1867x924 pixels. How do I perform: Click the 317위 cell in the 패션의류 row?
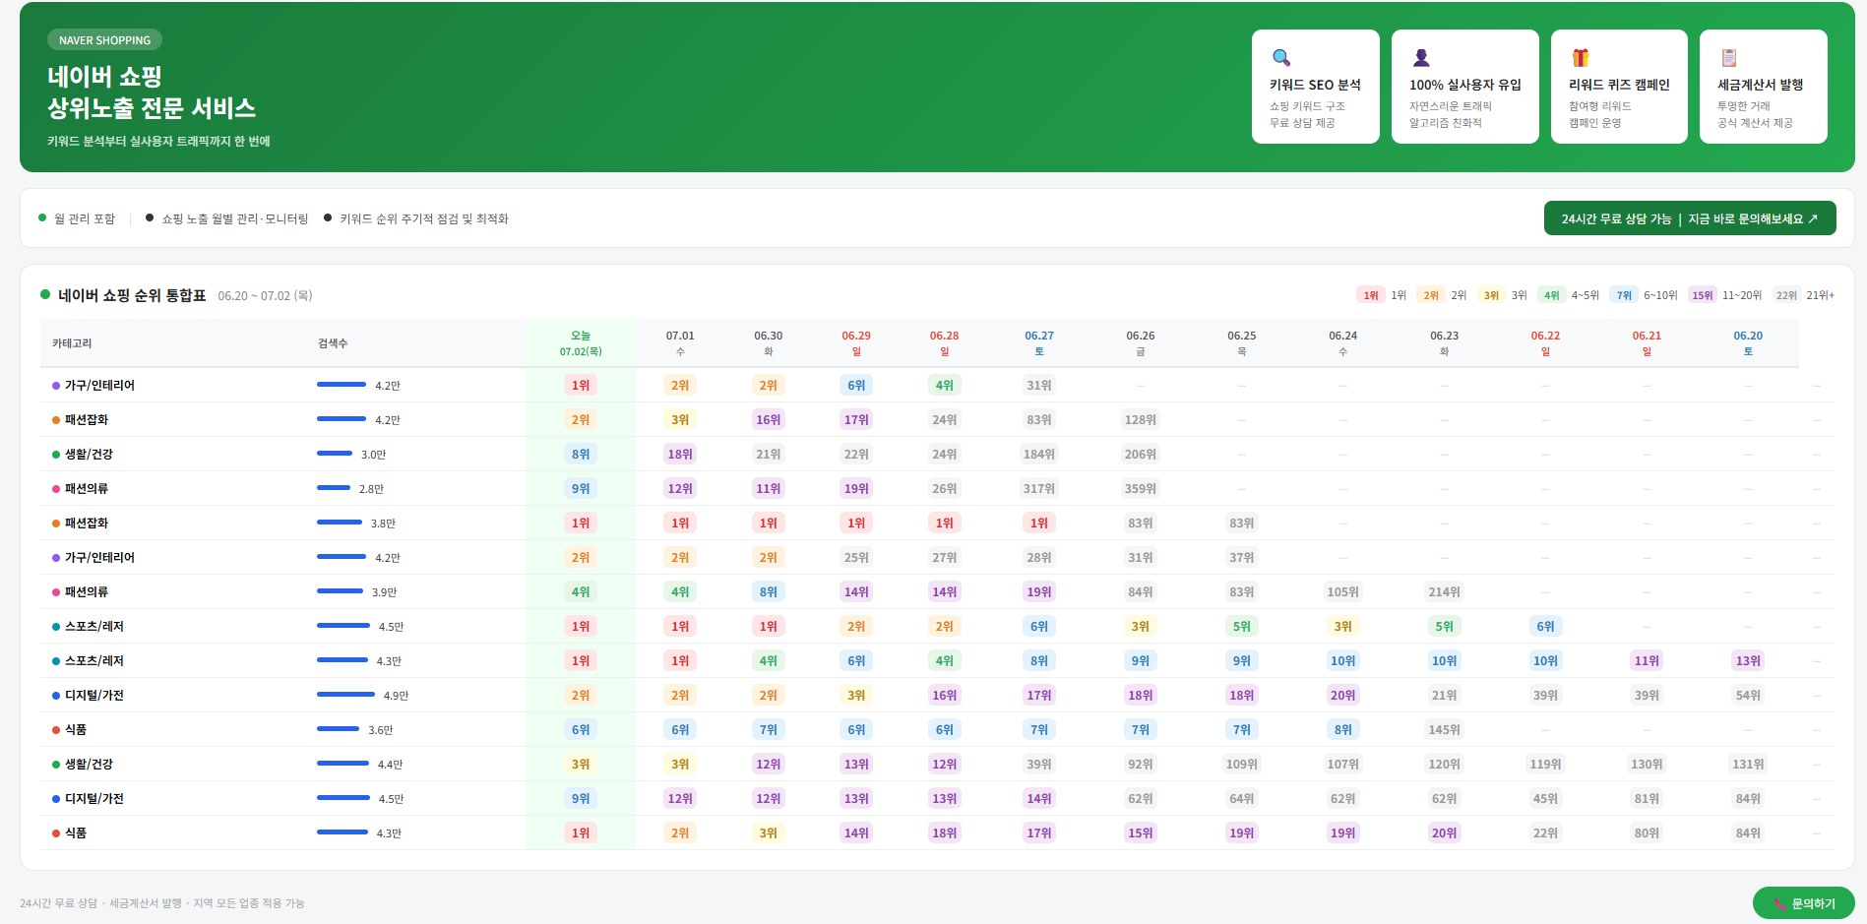[1039, 488]
